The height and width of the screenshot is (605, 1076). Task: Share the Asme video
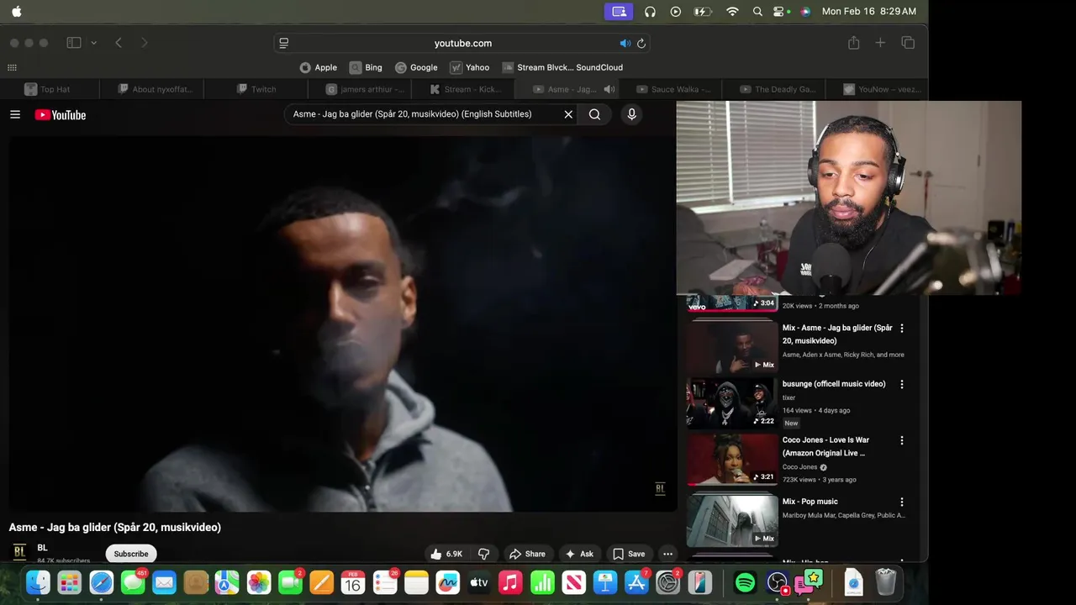(527, 554)
